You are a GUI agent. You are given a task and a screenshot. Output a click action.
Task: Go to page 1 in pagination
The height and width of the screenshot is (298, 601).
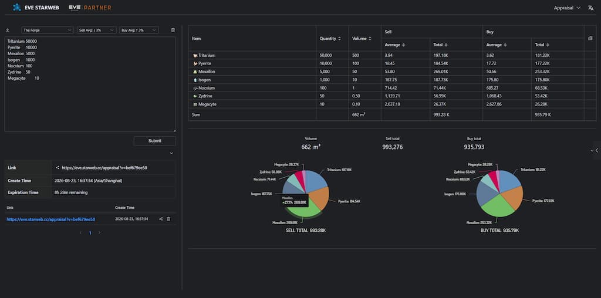point(90,232)
